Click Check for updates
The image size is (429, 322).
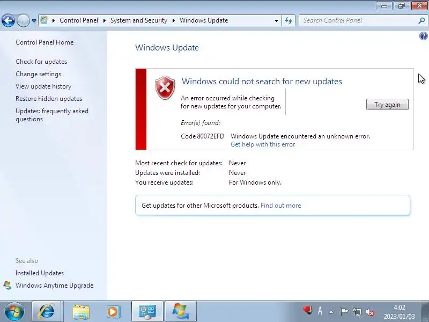tap(41, 62)
